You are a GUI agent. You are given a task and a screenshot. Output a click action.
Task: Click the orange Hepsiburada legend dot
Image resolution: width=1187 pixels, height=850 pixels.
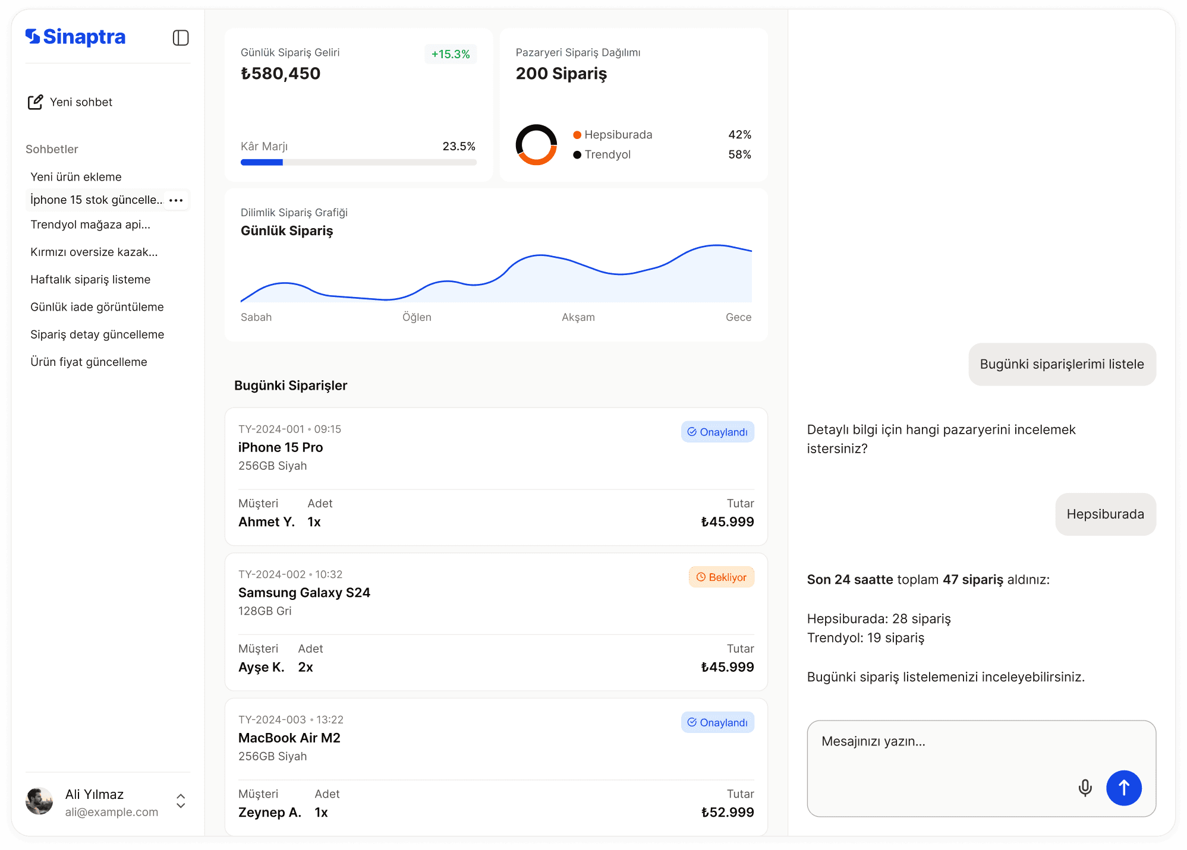[577, 135]
